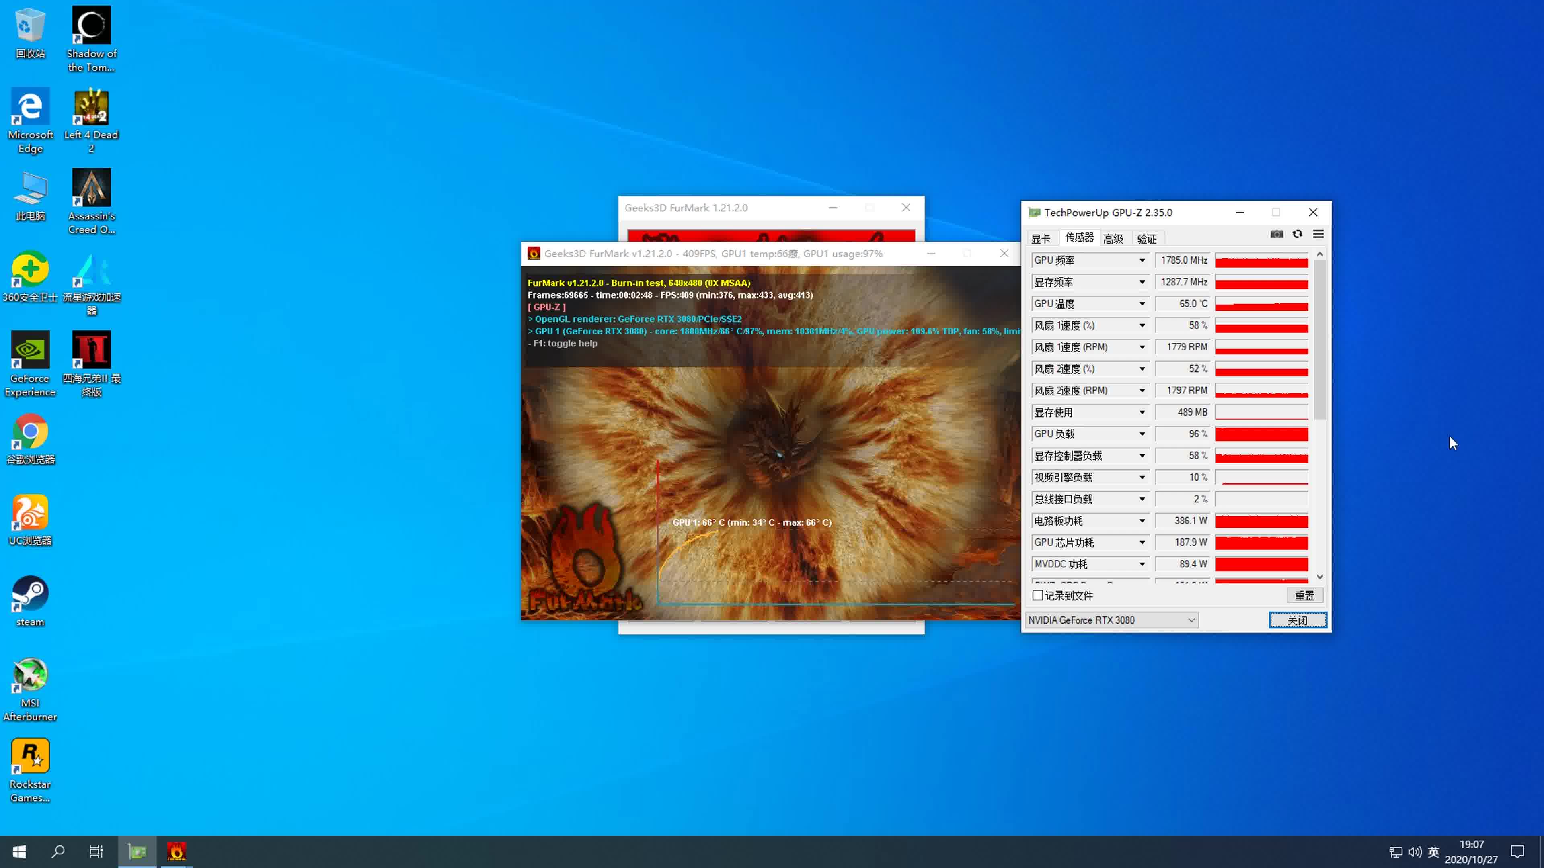Viewport: 1544px width, 868px height.
Task: Launch Assassin's Creed Odyssey shortcut
Action: coord(91,202)
